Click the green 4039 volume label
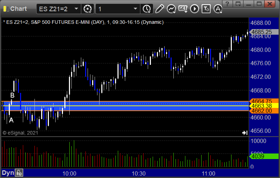 pyautogui.click(x=264, y=157)
